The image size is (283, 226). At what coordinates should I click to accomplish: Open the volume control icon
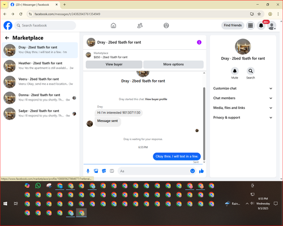coord(252,203)
